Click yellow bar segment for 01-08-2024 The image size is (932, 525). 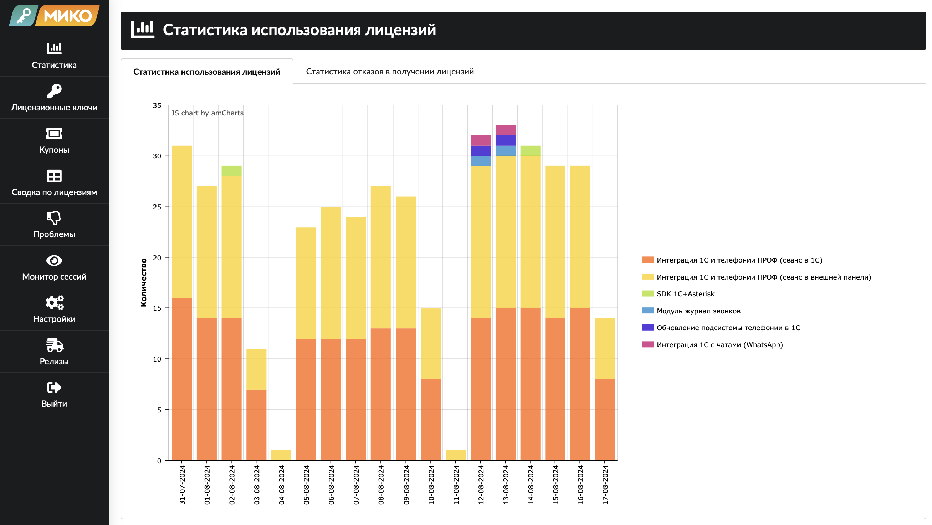point(206,252)
